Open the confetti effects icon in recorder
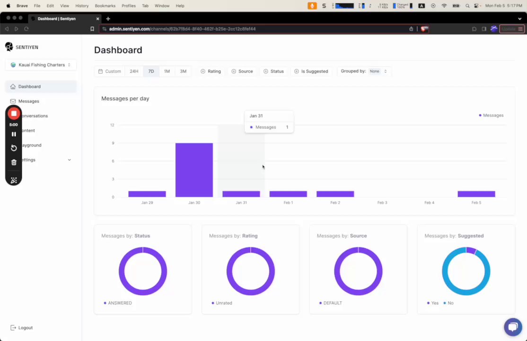The height and width of the screenshot is (341, 527). pos(14,180)
